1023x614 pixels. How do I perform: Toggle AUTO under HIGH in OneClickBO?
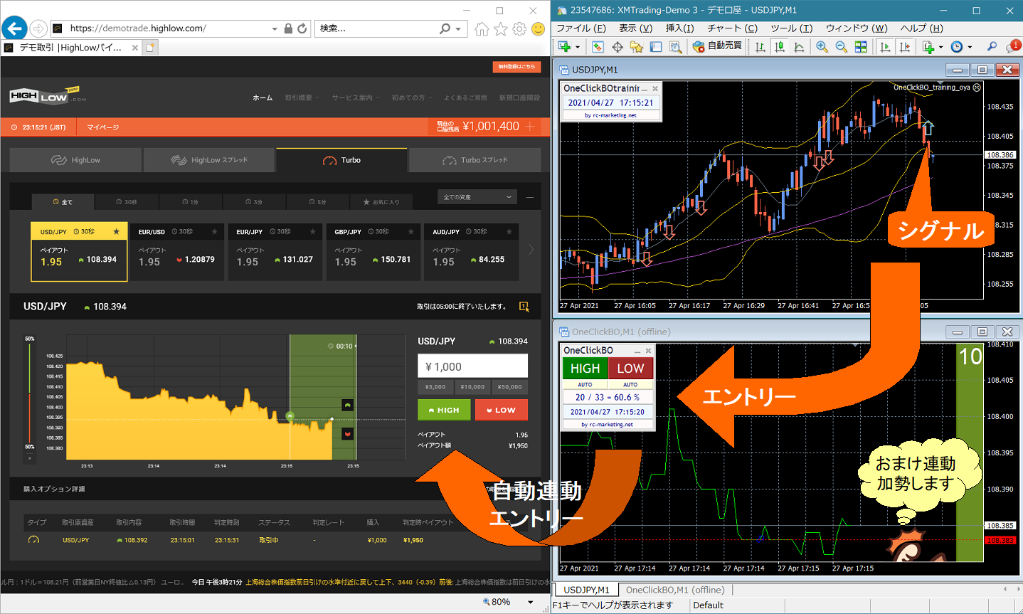coord(585,384)
